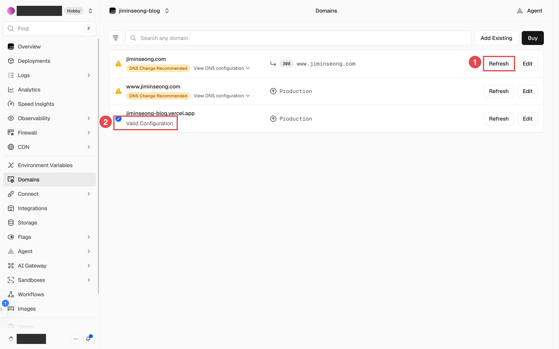Open the team switcher chevrons
559x349 pixels.
pyautogui.click(x=90, y=11)
